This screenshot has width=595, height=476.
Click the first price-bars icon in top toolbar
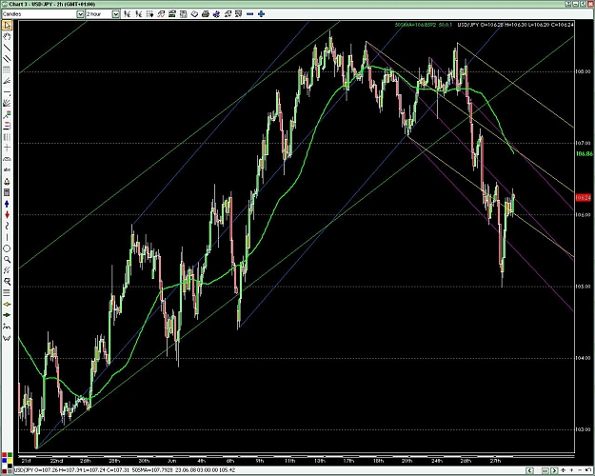128,14
